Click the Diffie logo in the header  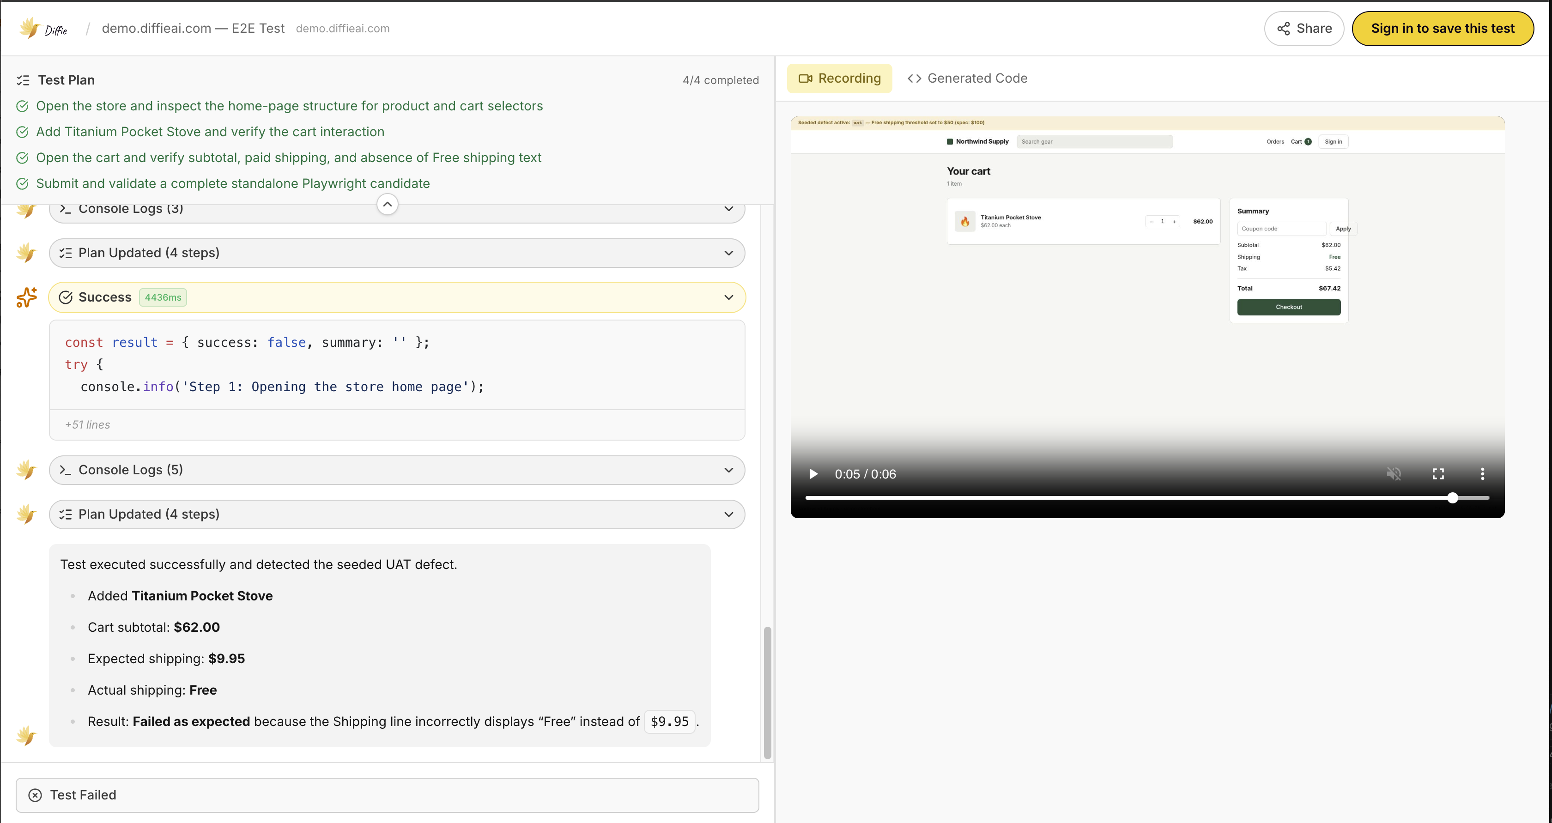43,28
